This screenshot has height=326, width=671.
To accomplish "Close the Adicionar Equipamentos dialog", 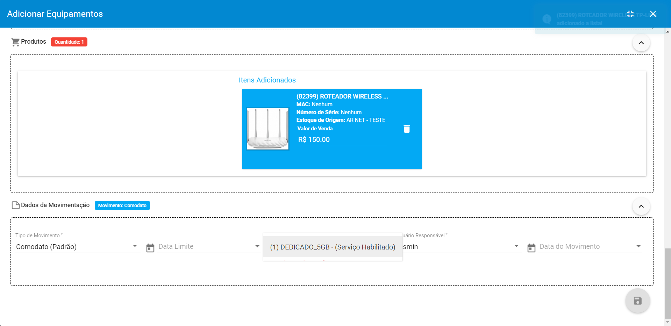I will coord(653,14).
